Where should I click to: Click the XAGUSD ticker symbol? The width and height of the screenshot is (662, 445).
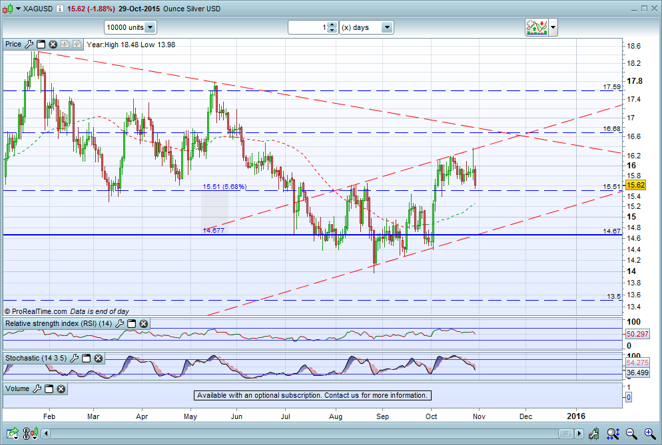click(x=38, y=9)
